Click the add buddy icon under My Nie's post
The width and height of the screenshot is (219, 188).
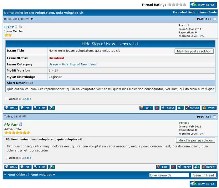coord(52,167)
